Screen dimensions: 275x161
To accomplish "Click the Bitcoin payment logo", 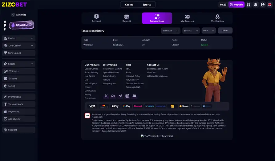I will [184, 106].
